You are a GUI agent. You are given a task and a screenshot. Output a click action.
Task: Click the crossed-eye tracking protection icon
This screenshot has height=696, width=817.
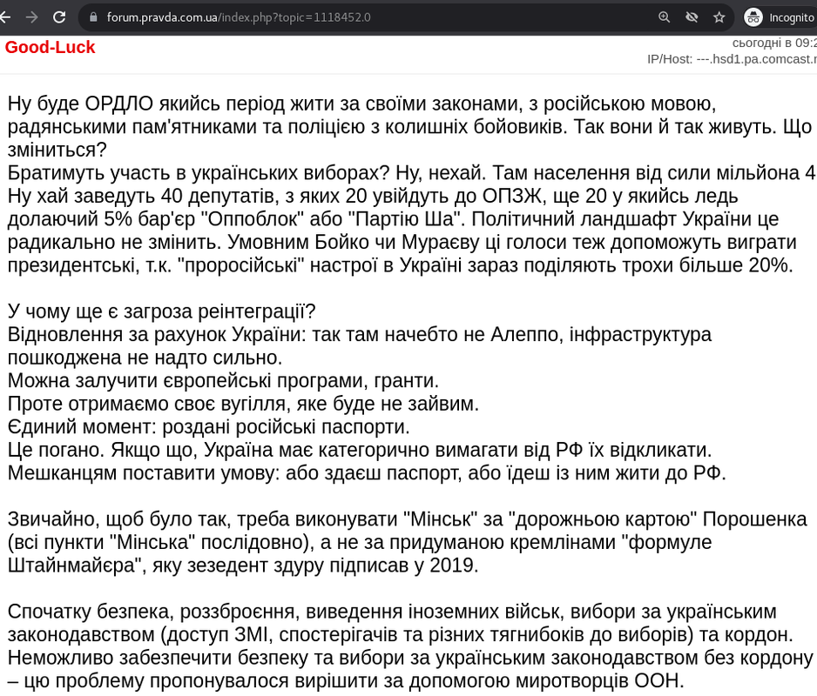click(x=692, y=17)
